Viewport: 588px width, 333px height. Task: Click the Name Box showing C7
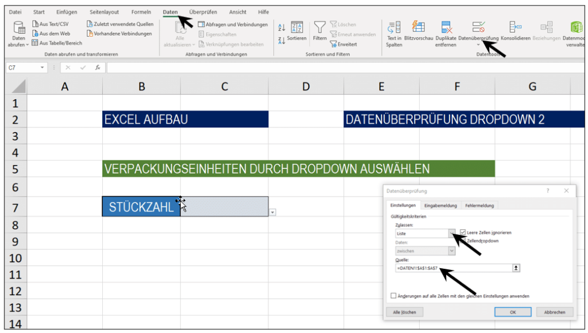(22, 68)
